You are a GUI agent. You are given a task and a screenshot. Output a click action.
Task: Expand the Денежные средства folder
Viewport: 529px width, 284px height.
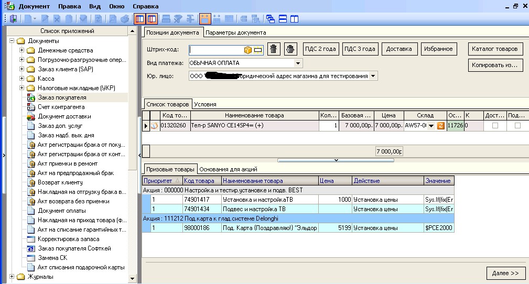(21, 50)
